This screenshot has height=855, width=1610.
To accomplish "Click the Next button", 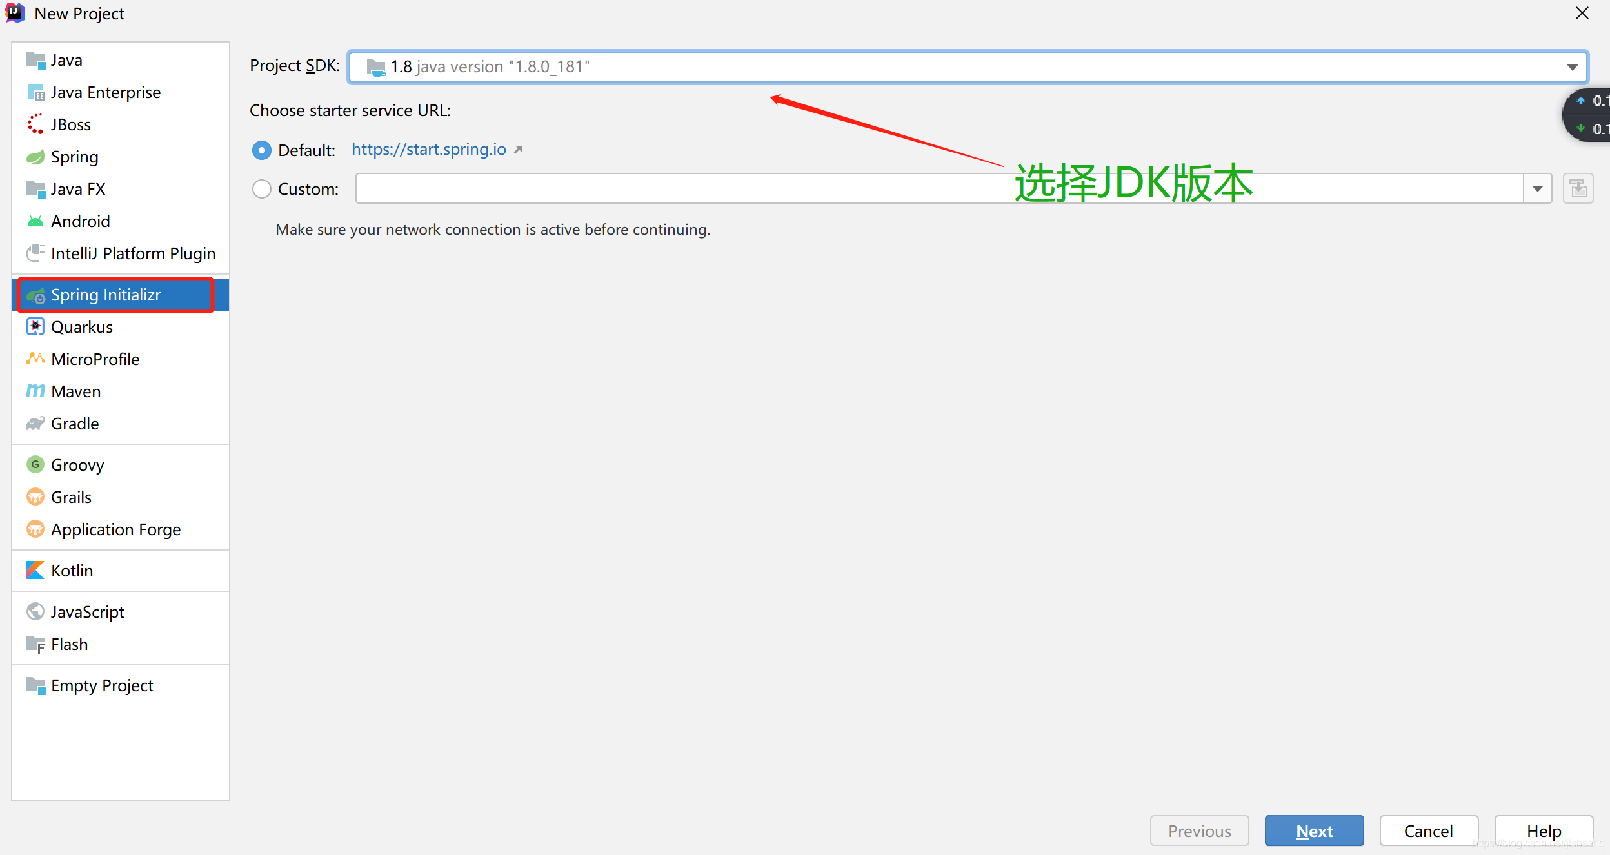I will pyautogui.click(x=1314, y=830).
